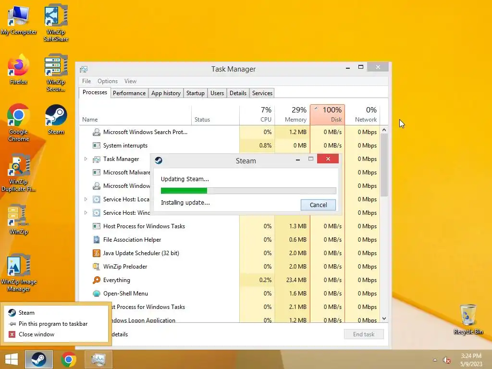Open the Options menu
Screen dimensions: 492x369
coord(107,81)
